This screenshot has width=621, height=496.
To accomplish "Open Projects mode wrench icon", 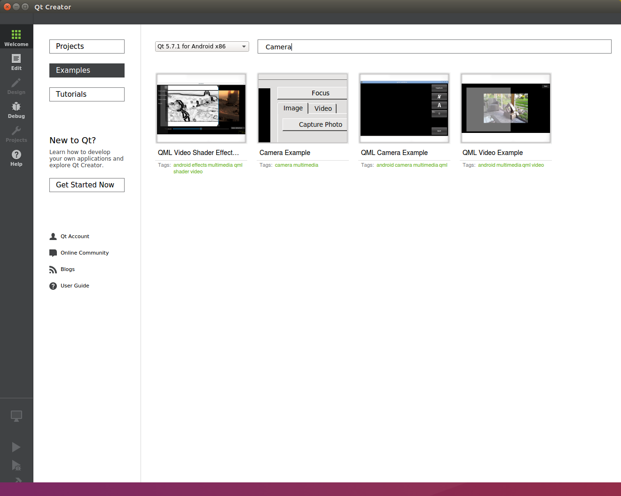I will tap(16, 131).
